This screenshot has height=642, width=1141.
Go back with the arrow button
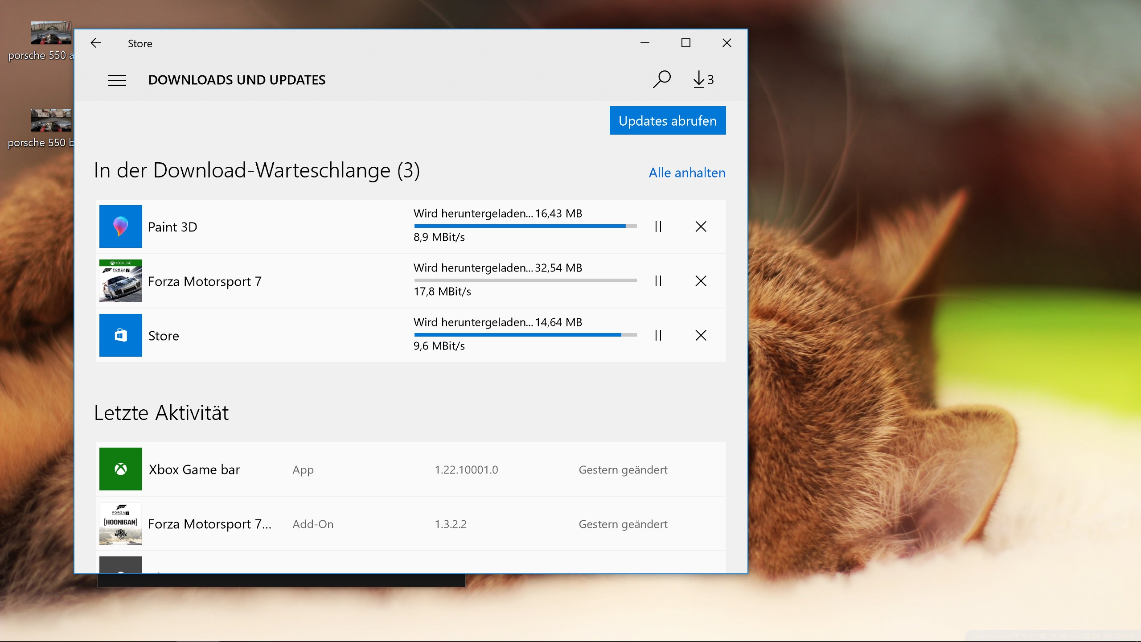point(96,43)
